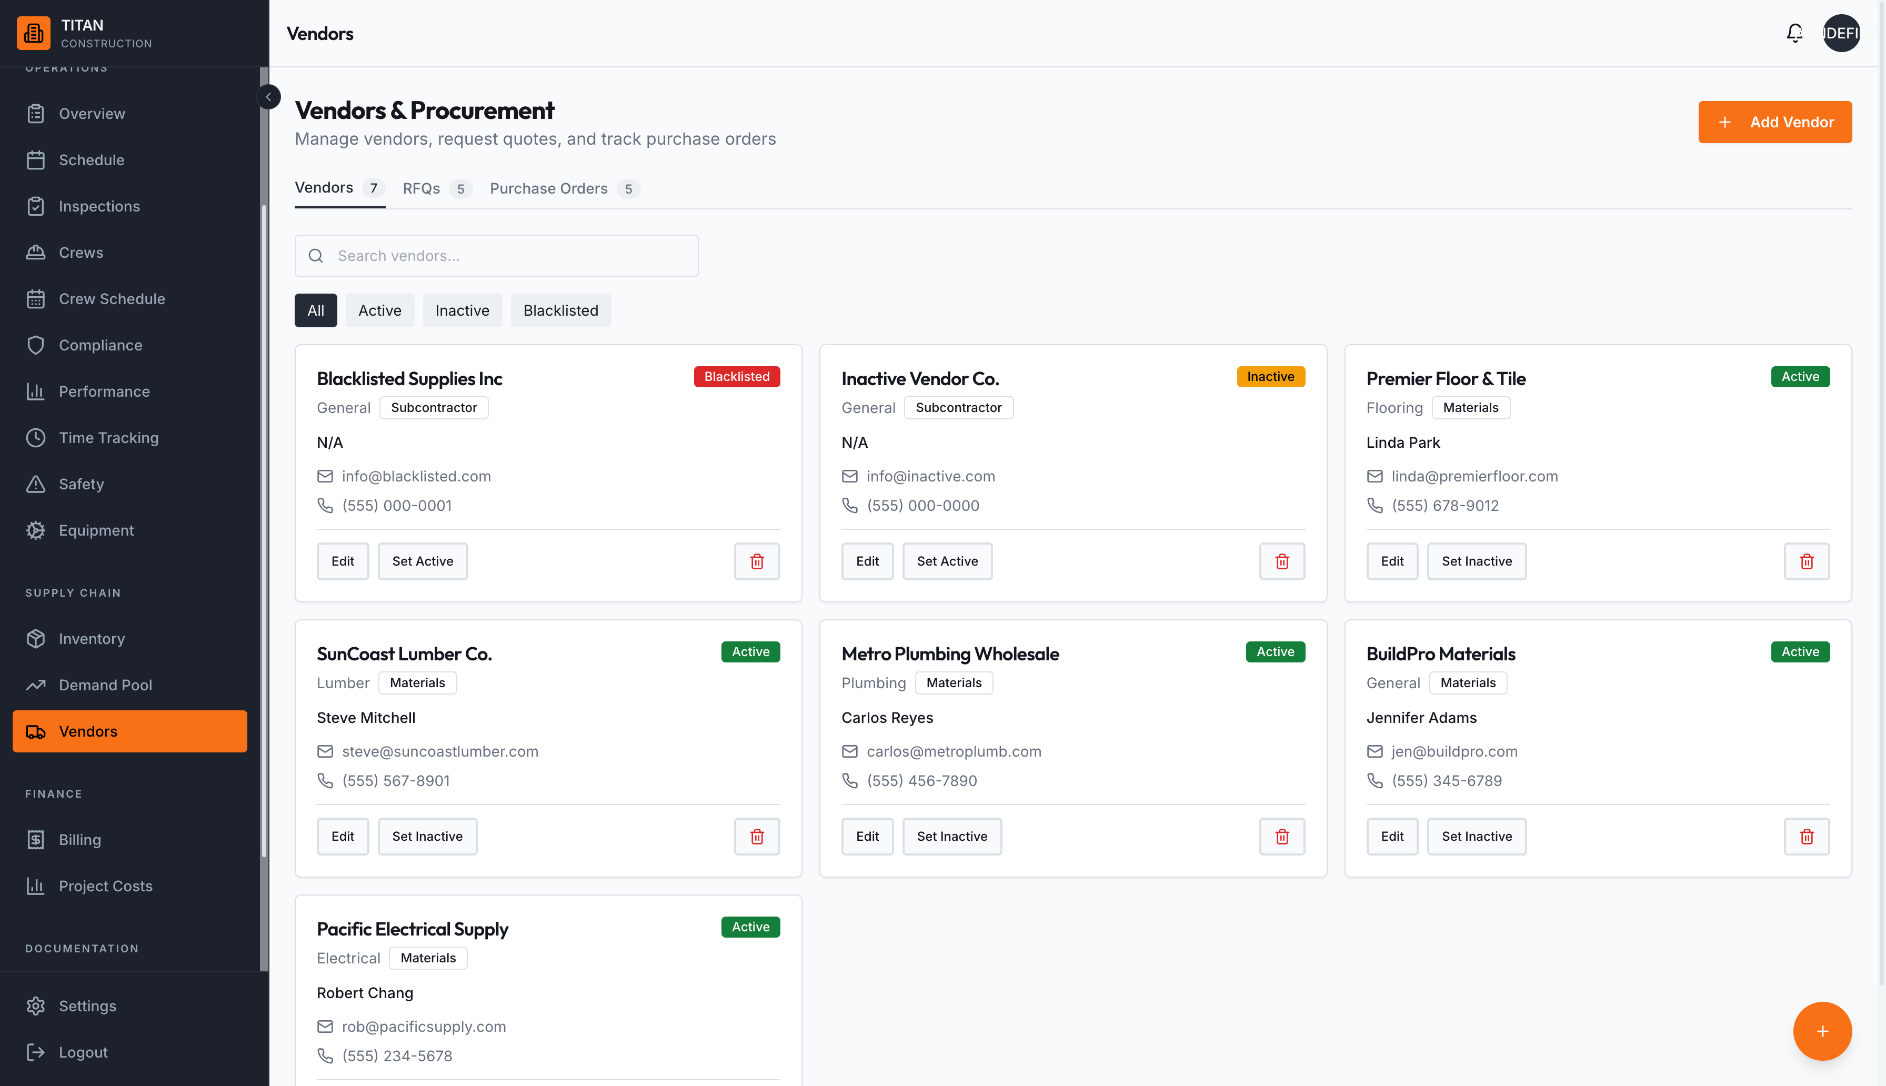This screenshot has height=1086, width=1886.
Task: Open Project Costs in the sidebar
Action: (130, 886)
